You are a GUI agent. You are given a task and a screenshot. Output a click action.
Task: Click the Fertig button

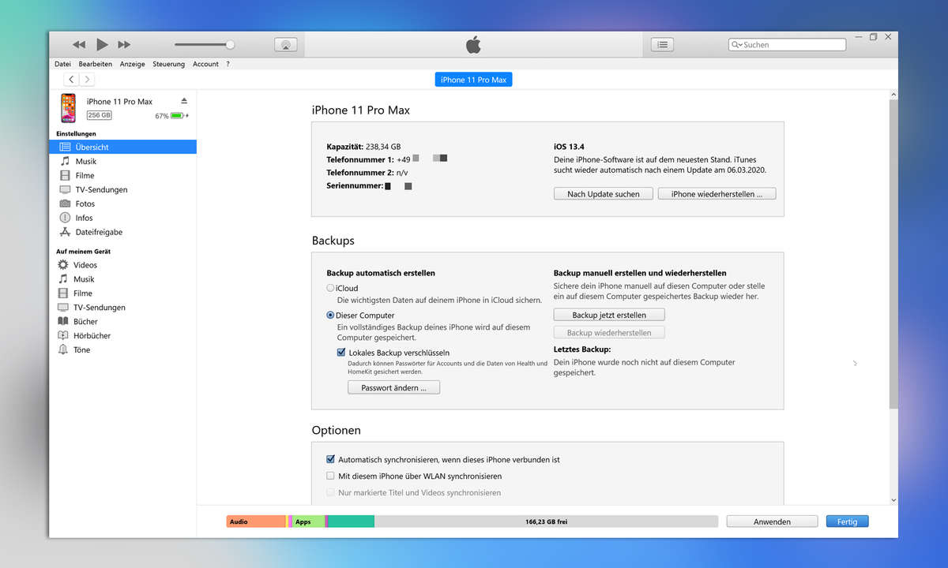[x=848, y=521]
